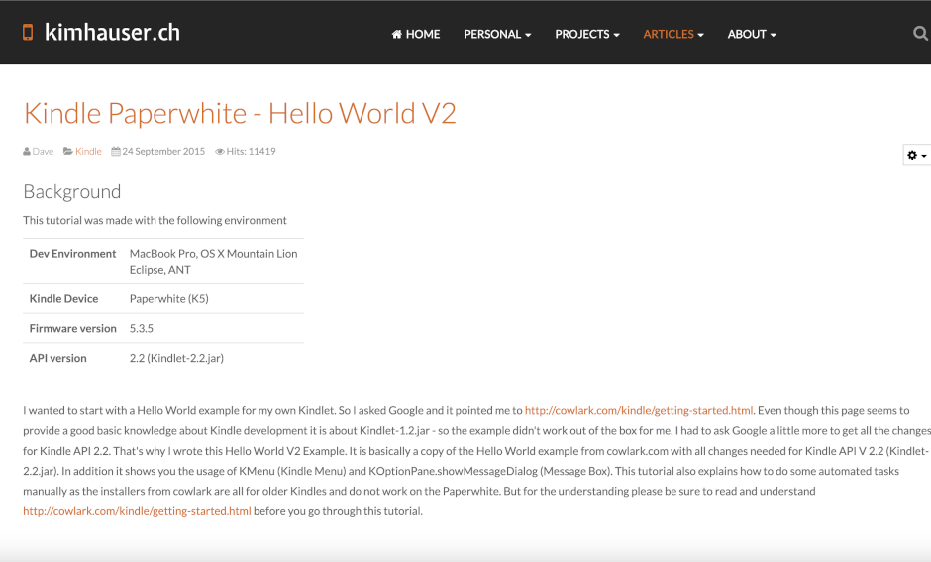Viewport: 931px width, 562px height.
Task: Click the 24 September 2015 date text
Action: pos(164,152)
